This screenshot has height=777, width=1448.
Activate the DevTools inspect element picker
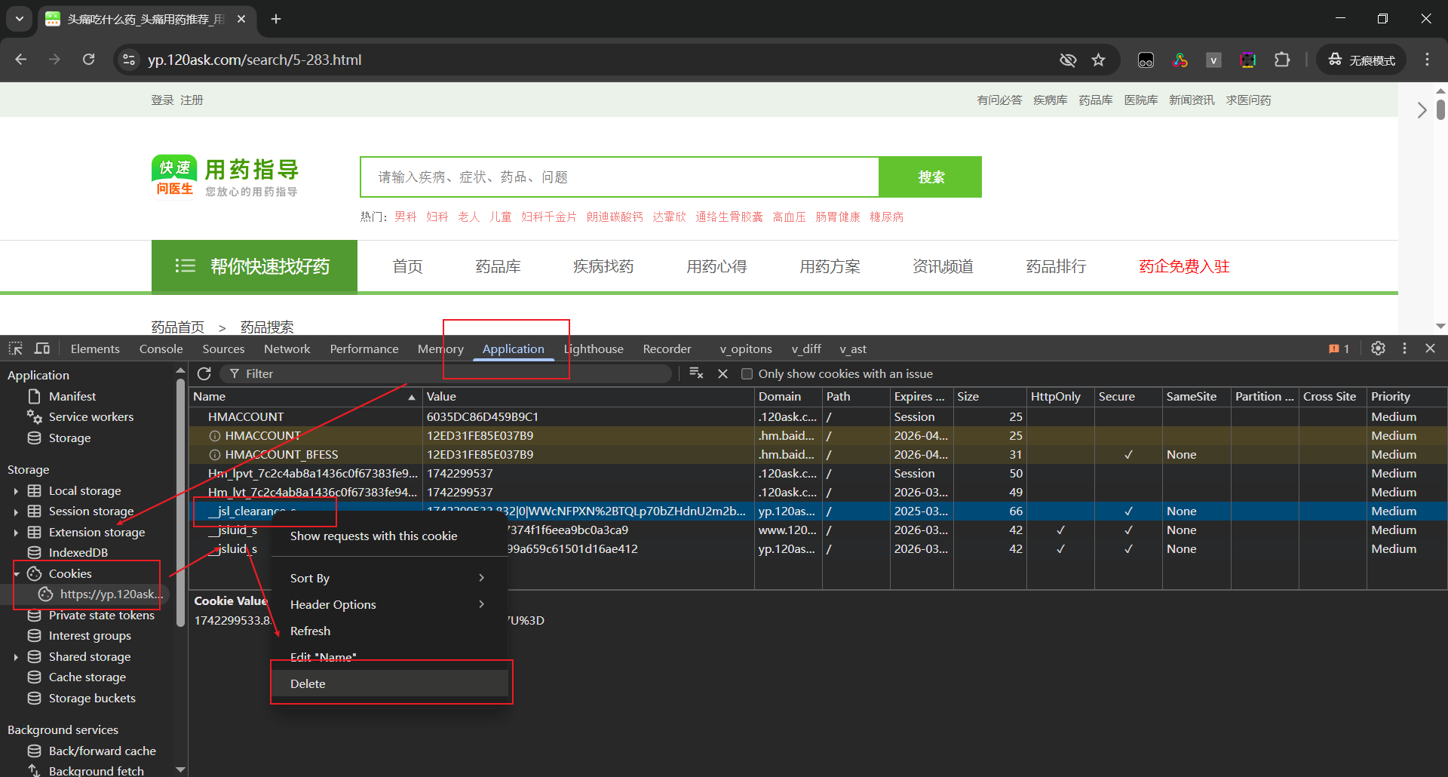point(16,349)
